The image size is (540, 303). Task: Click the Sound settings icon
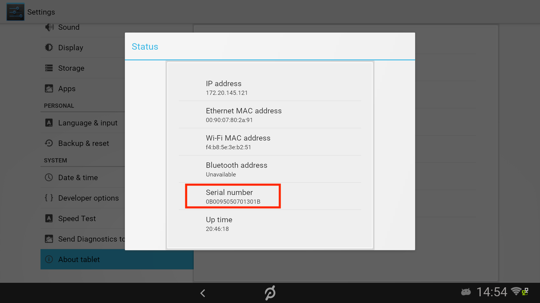(x=49, y=27)
